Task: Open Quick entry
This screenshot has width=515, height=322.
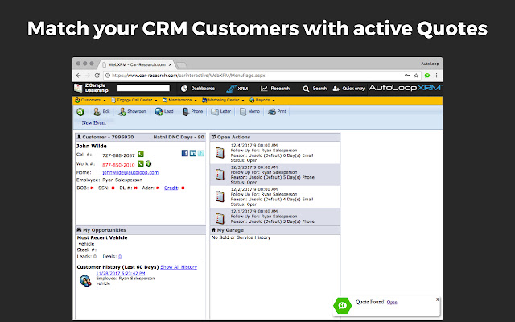Action: pyautogui.click(x=348, y=89)
